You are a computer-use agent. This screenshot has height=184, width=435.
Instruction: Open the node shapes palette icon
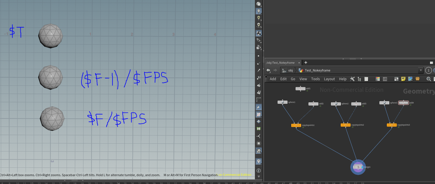(385, 79)
